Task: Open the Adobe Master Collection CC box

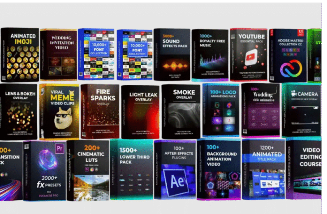Action: (288, 55)
